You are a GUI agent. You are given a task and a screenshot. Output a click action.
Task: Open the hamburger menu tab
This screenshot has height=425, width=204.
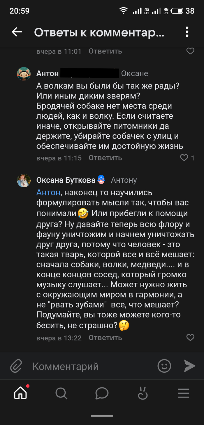pos(184,393)
